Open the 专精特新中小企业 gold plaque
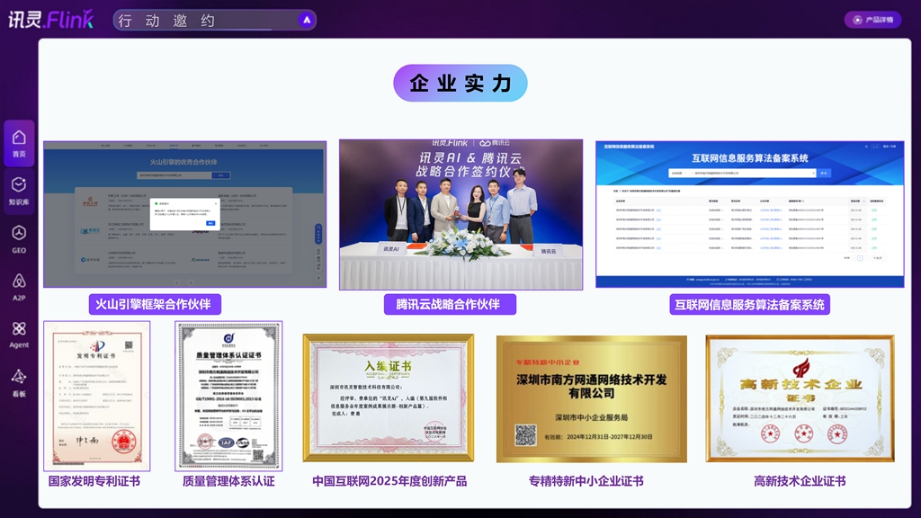This screenshot has width=921, height=518. tap(592, 398)
